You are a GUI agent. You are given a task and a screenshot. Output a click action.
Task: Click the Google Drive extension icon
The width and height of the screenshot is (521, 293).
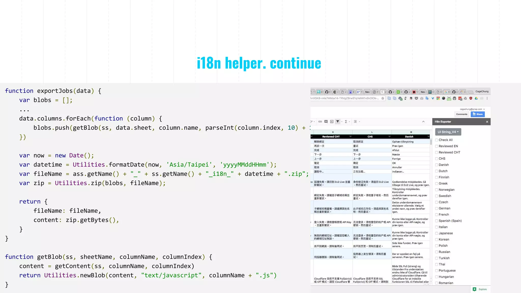pos(476,98)
